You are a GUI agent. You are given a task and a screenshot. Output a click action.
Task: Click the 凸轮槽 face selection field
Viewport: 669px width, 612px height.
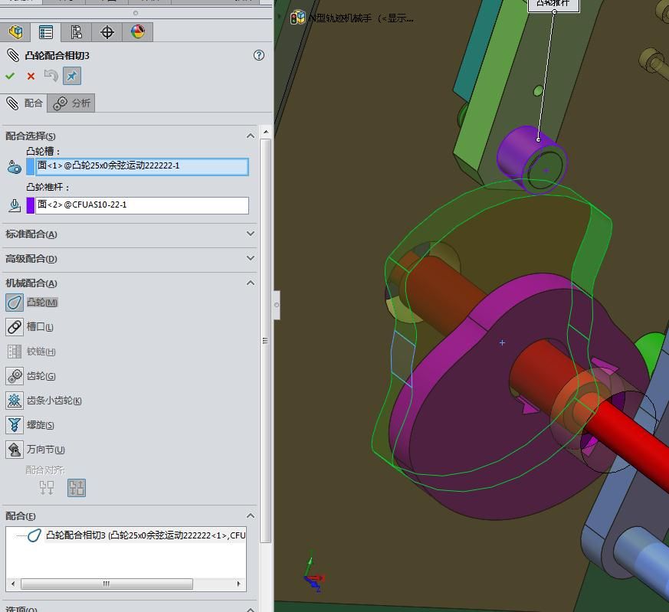point(142,166)
